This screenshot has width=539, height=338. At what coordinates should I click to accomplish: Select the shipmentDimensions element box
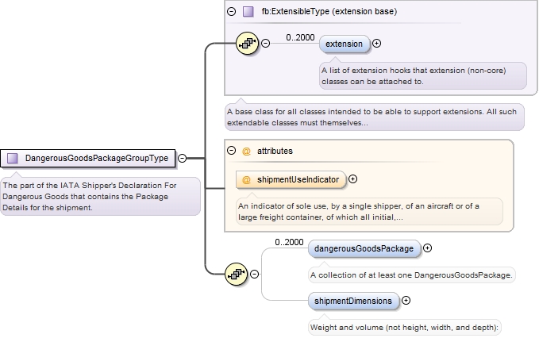353,301
